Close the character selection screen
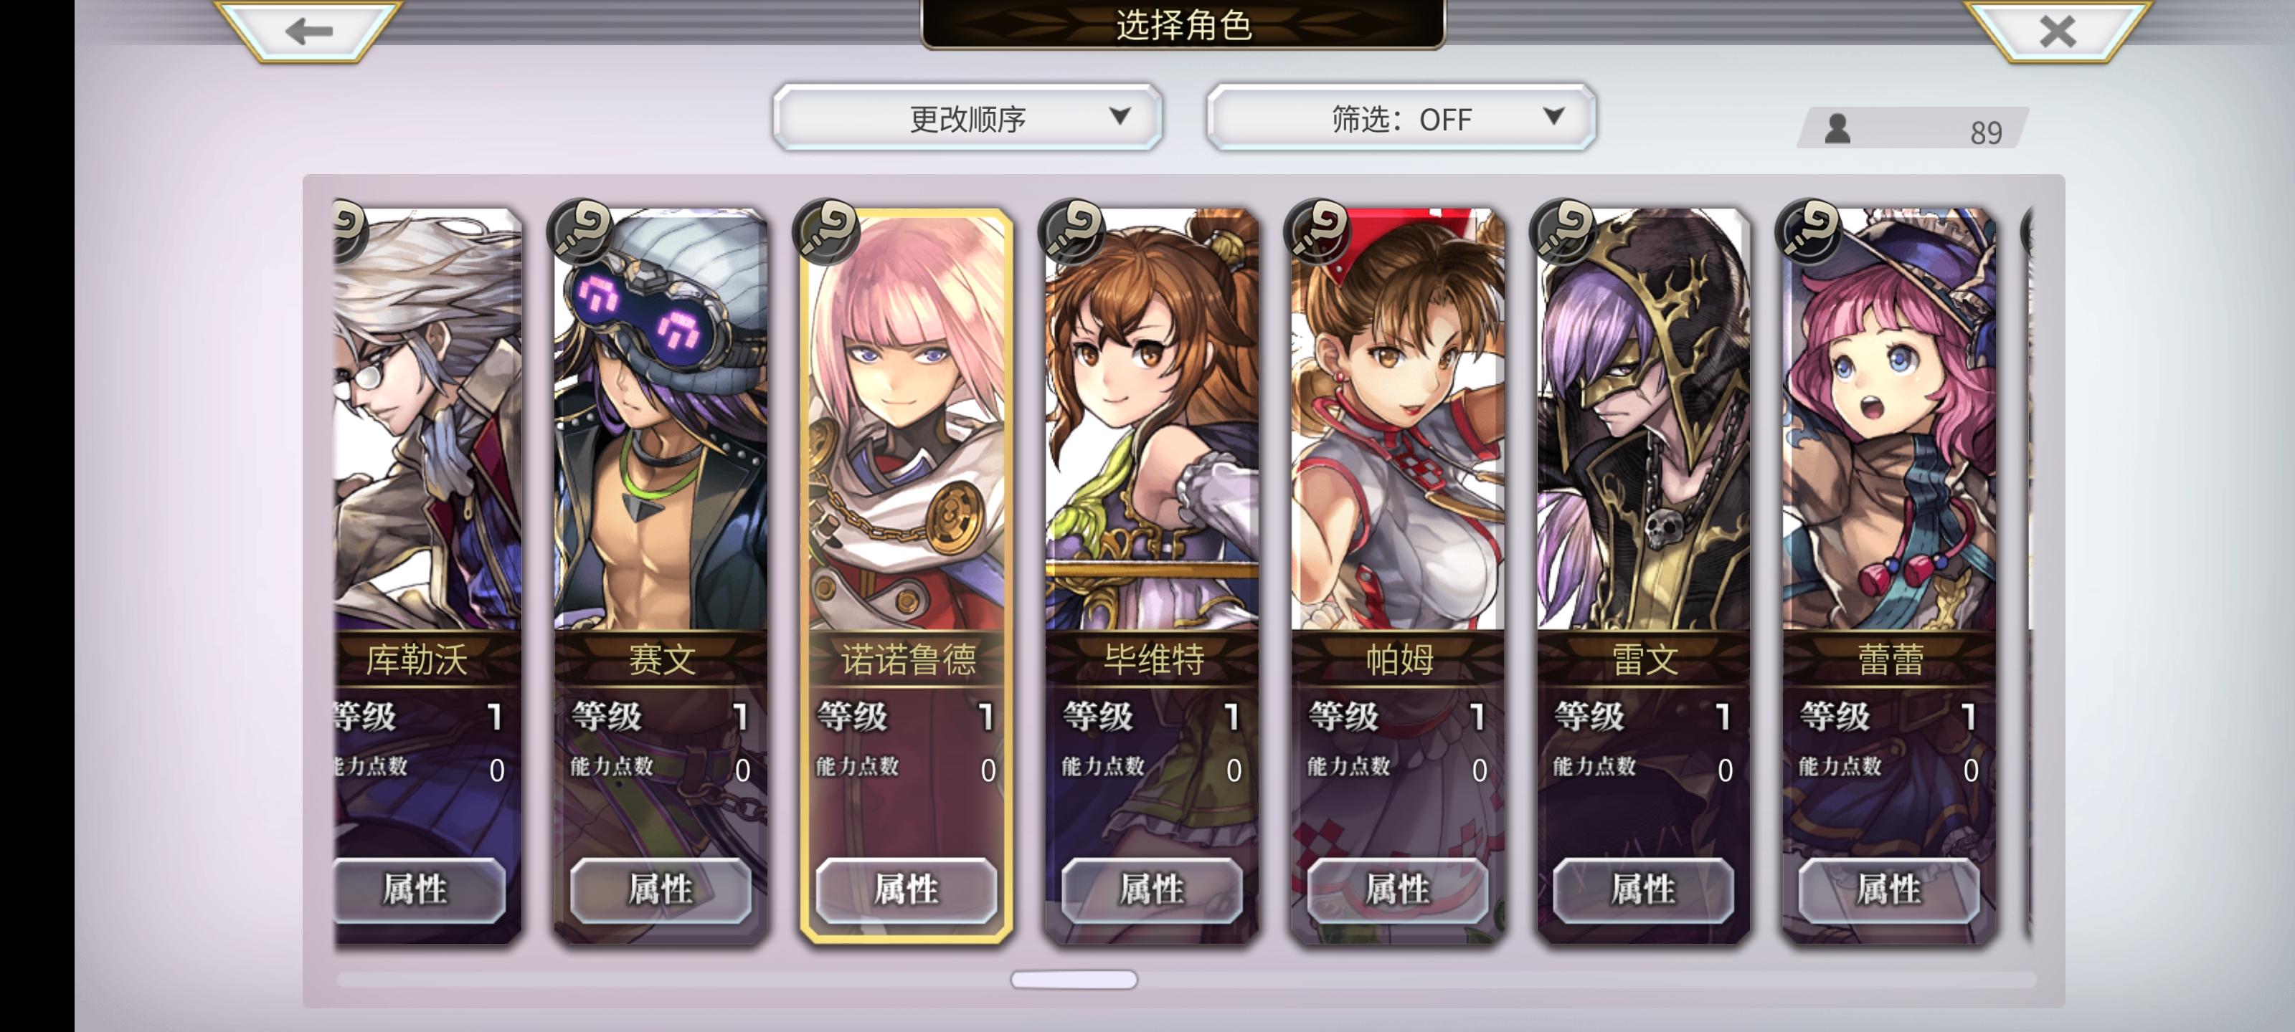 (x=2057, y=31)
